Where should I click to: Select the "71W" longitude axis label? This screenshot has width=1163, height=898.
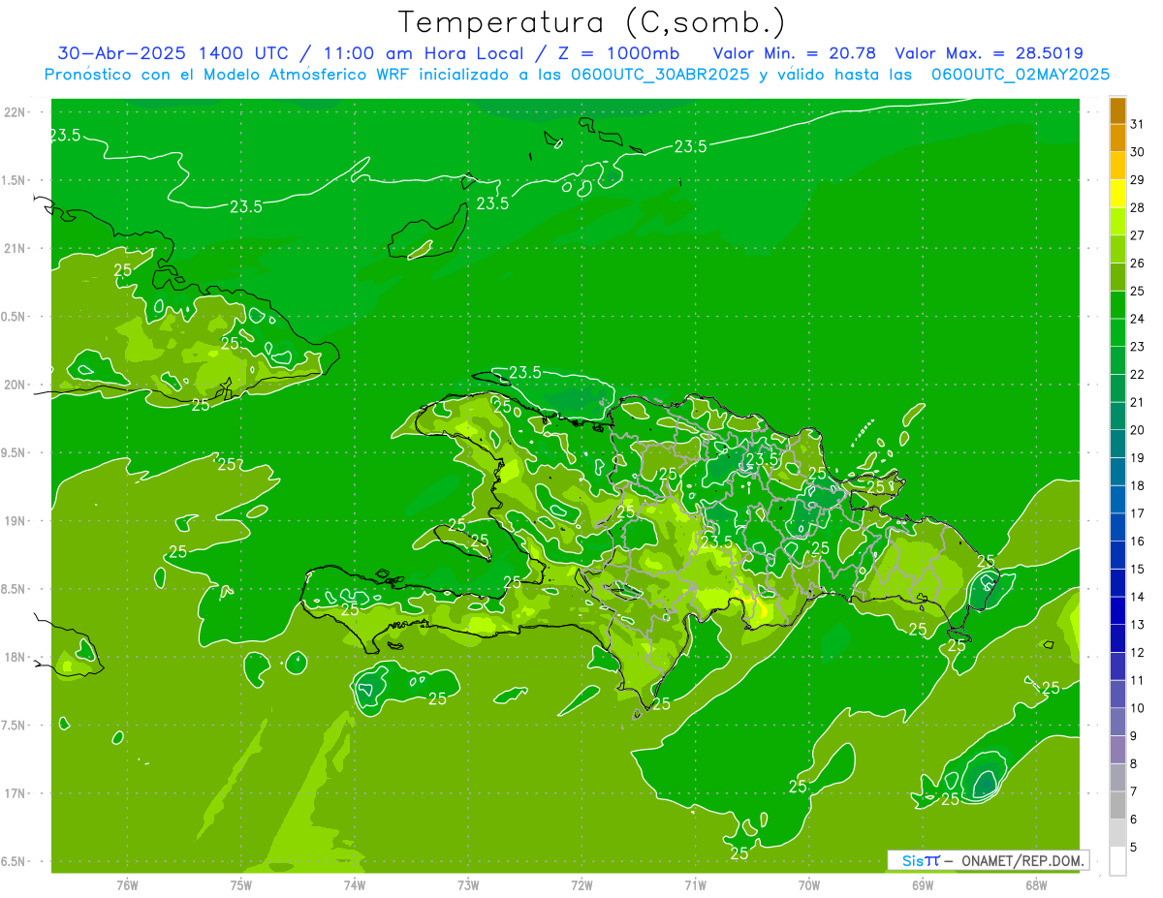695,885
